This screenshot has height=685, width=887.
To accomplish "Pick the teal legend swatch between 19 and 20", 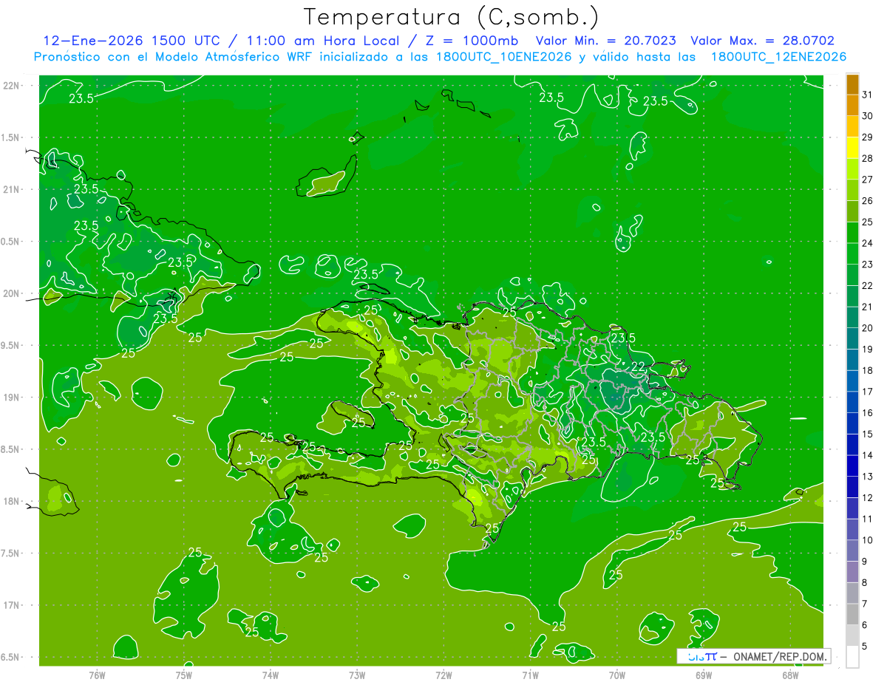I will pyautogui.click(x=852, y=338).
